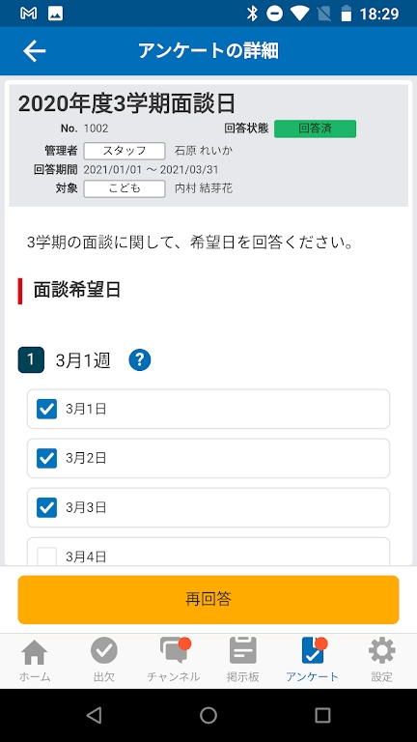Toggle the 3月3日 checkbox
Image resolution: width=417 pixels, height=742 pixels.
point(46,507)
